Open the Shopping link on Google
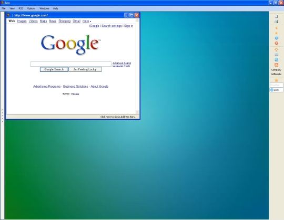This screenshot has width=284, height=220. [65, 21]
